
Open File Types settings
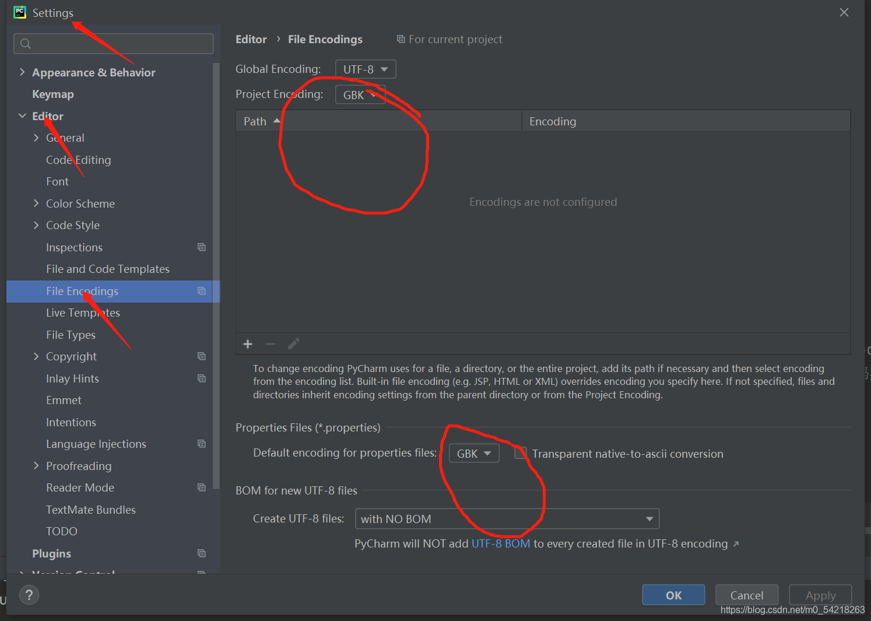click(x=71, y=335)
